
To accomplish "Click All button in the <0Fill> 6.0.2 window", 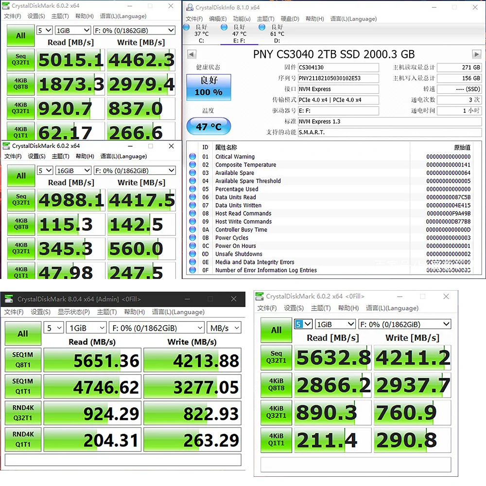I will [x=276, y=330].
